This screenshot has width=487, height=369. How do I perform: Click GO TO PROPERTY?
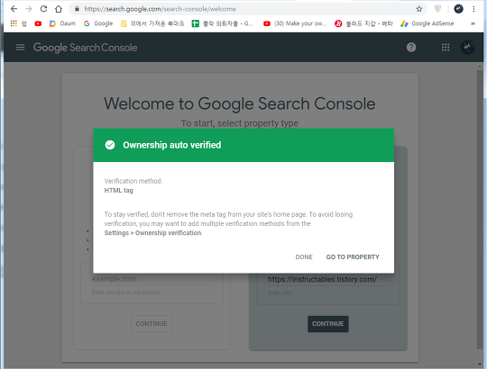click(x=353, y=256)
